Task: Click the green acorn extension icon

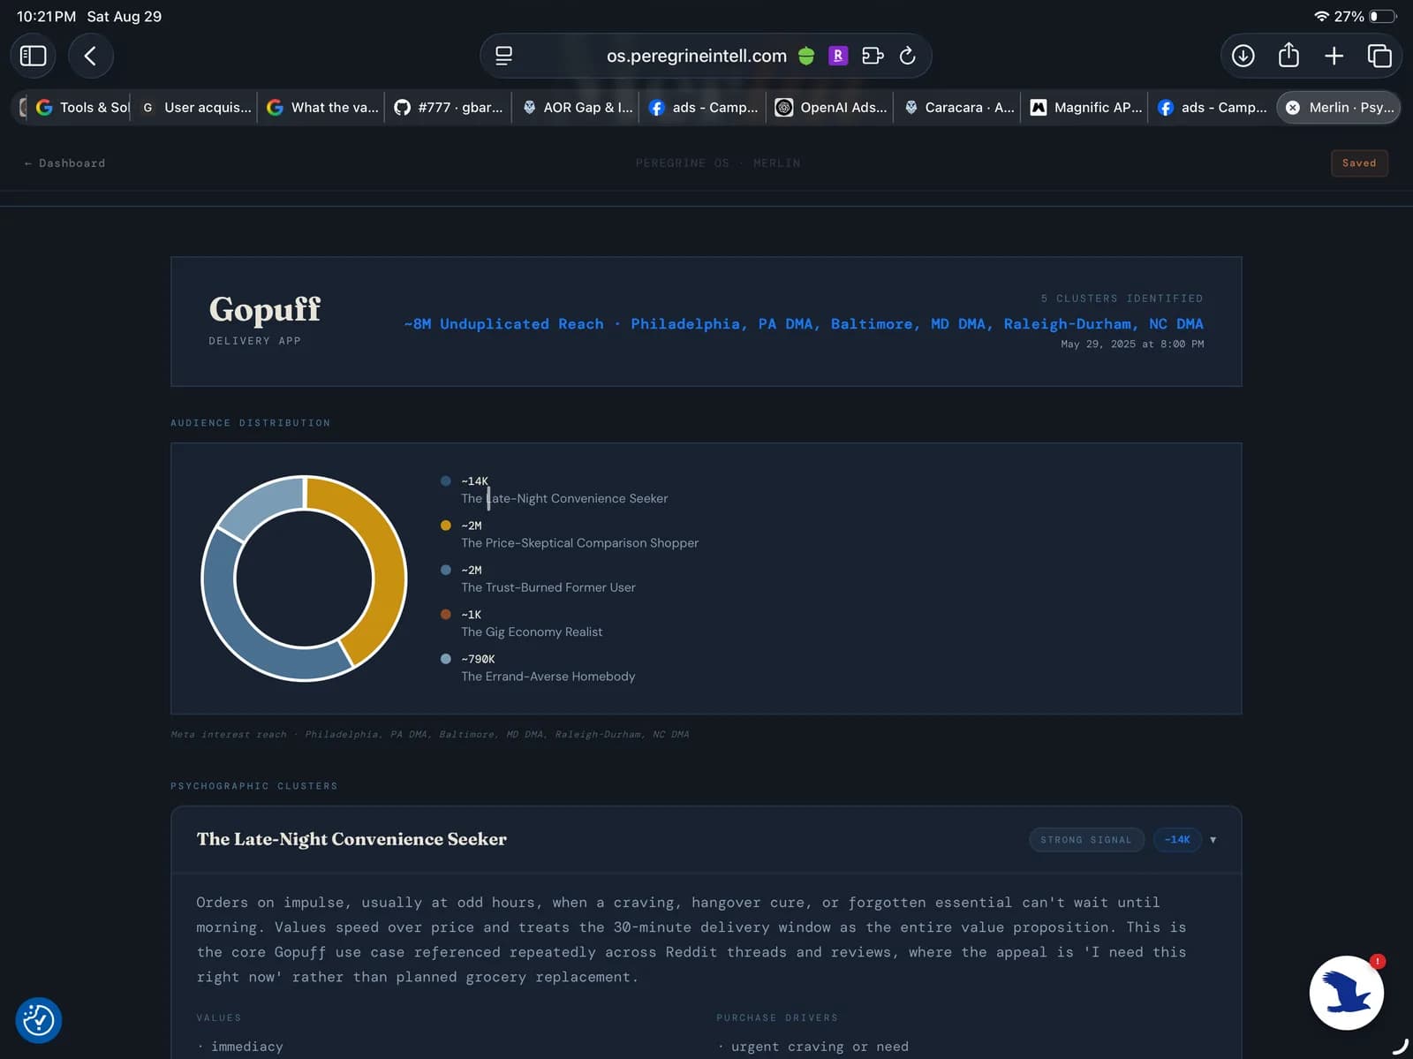Action: pyautogui.click(x=806, y=56)
